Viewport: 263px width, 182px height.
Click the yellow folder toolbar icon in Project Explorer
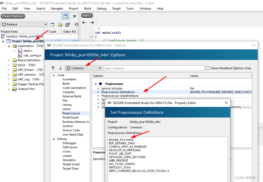click(x=60, y=25)
